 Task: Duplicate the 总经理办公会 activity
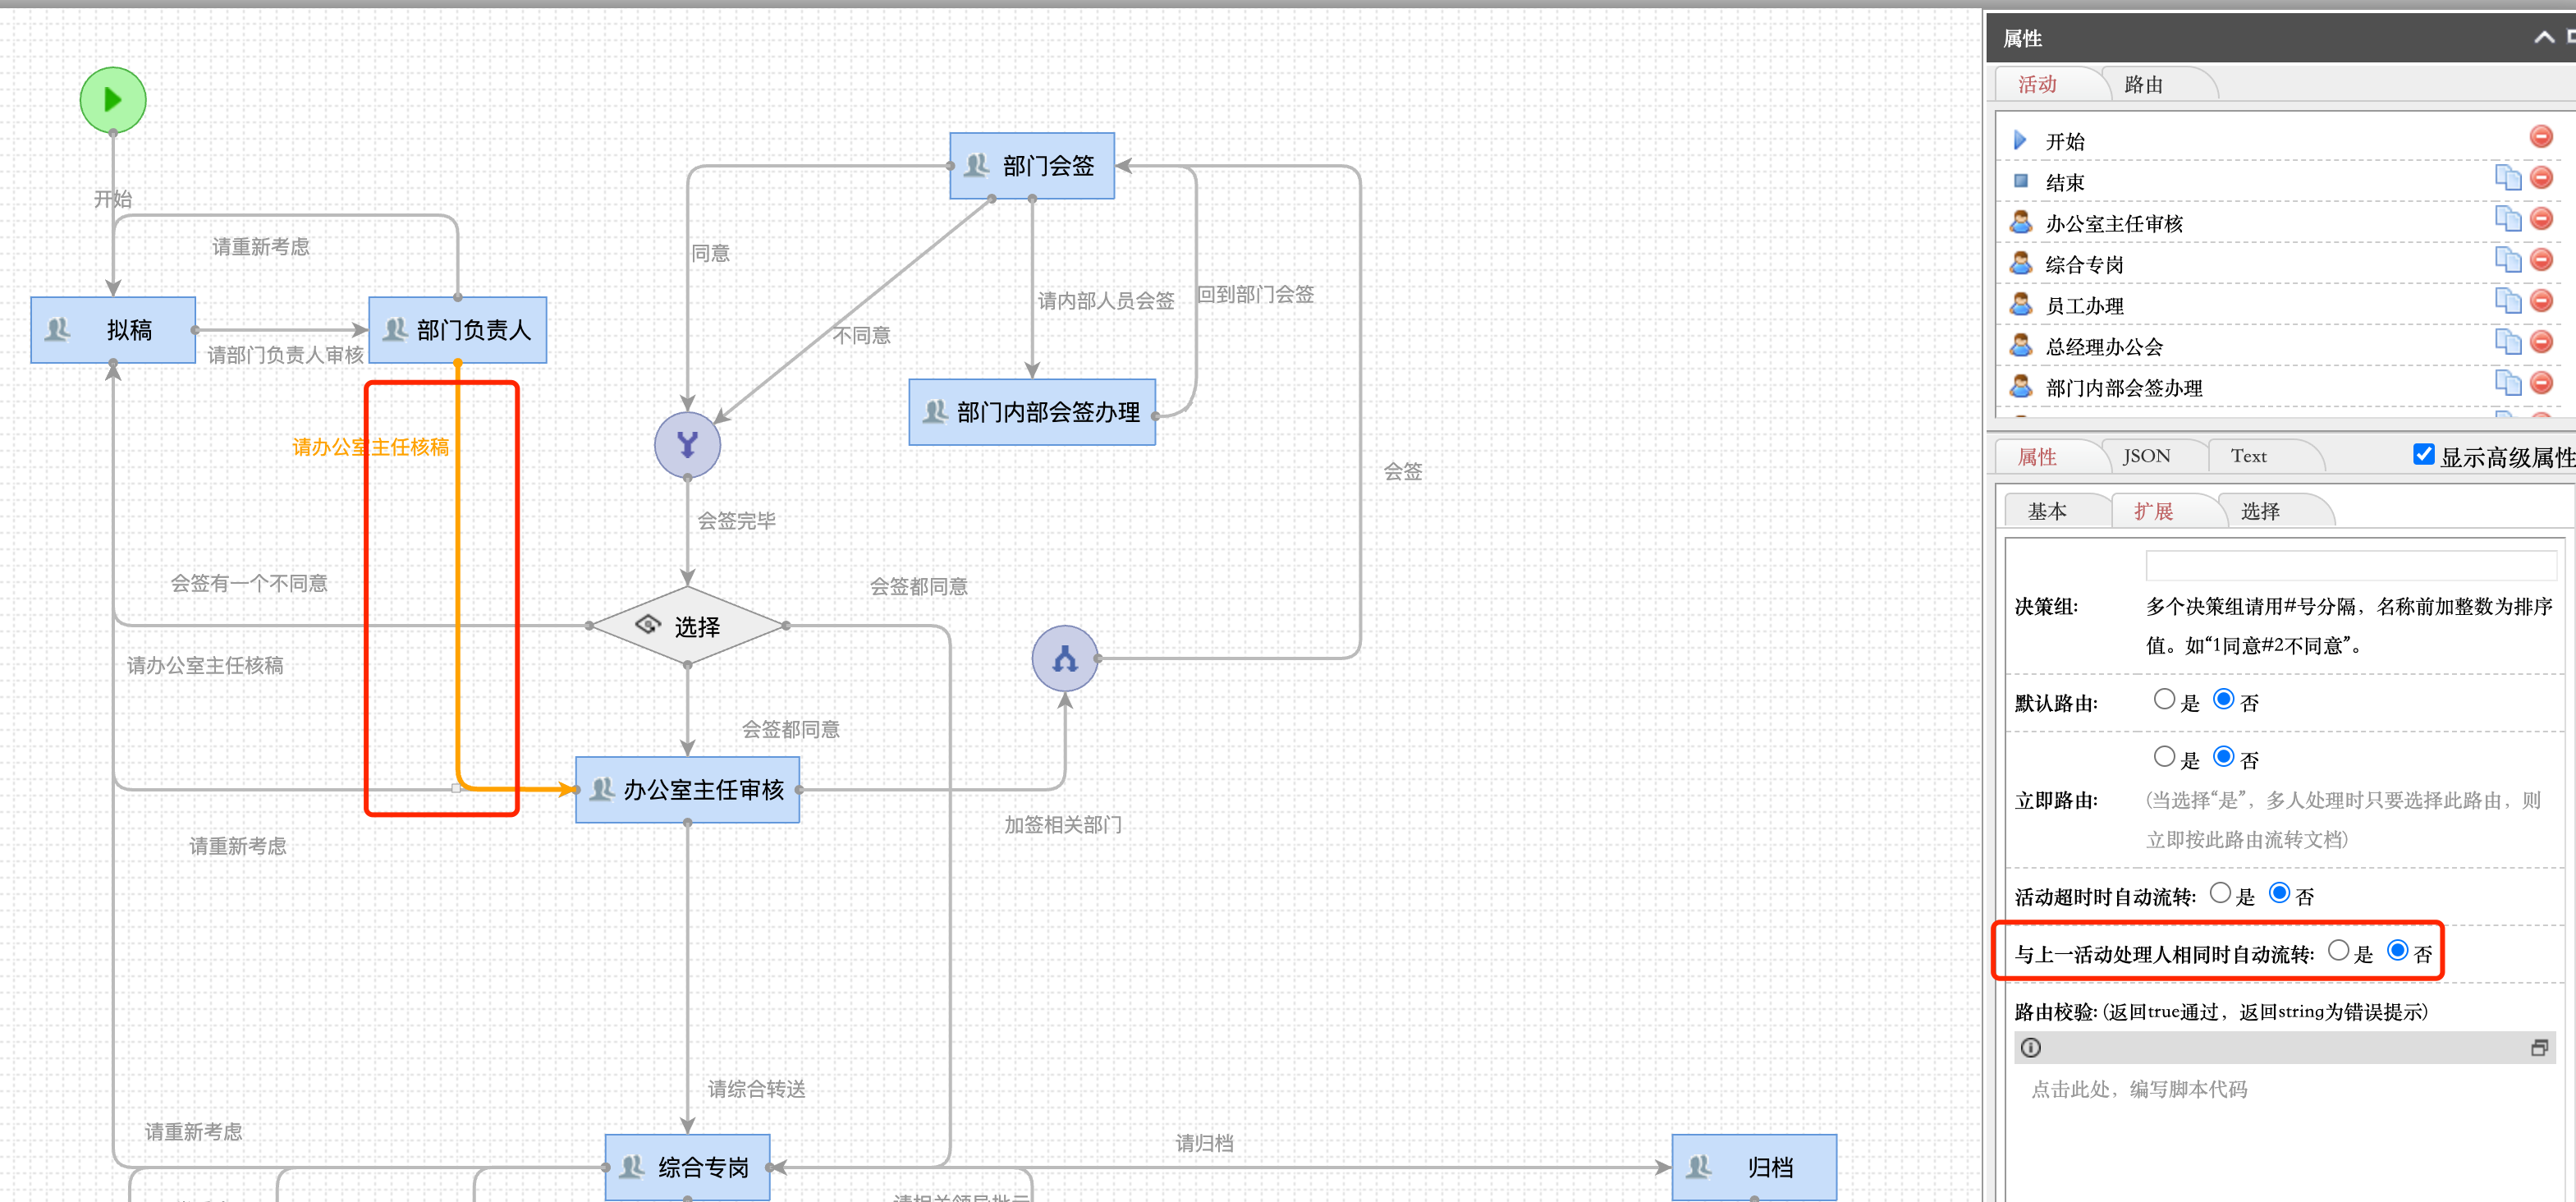tap(2507, 342)
